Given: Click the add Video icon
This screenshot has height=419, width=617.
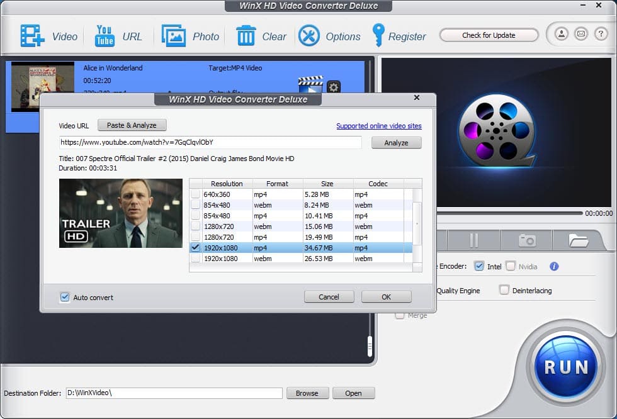Looking at the screenshot, I should (32, 36).
